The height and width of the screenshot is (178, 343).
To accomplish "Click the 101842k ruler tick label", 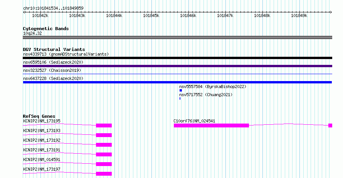I will pos(40,15).
